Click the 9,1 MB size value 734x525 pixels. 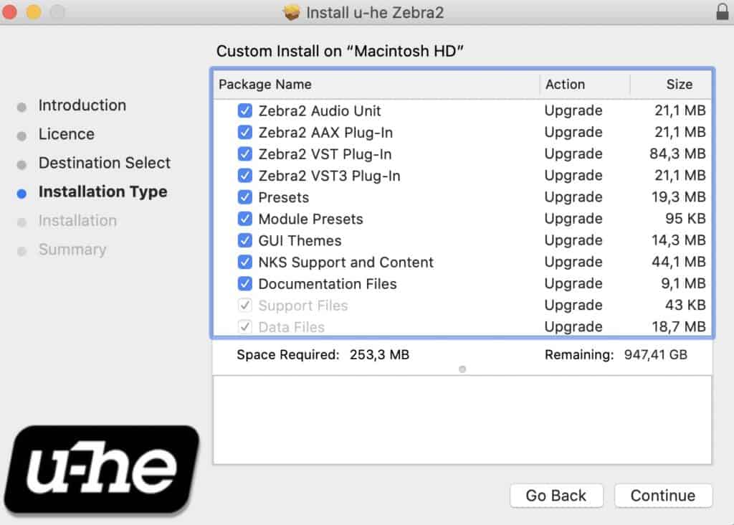pos(683,283)
